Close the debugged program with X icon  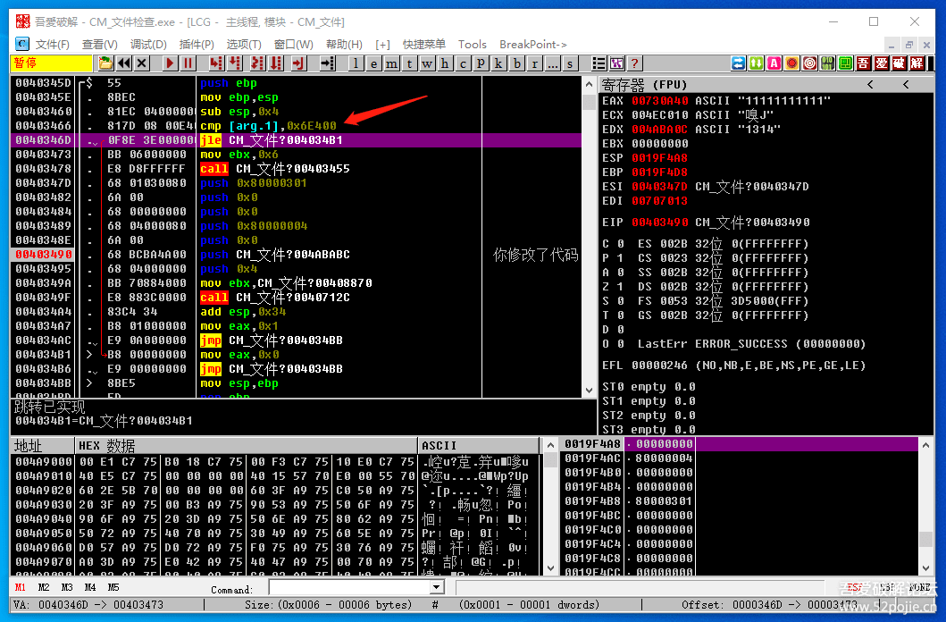click(144, 63)
